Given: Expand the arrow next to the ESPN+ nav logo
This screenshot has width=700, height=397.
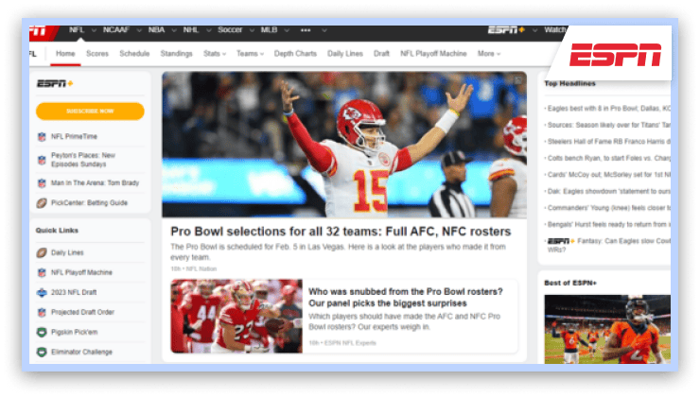Looking at the screenshot, I should 534,30.
